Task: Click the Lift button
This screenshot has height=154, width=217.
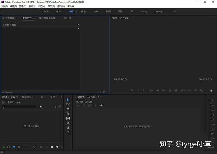Action: (x=183, y=91)
